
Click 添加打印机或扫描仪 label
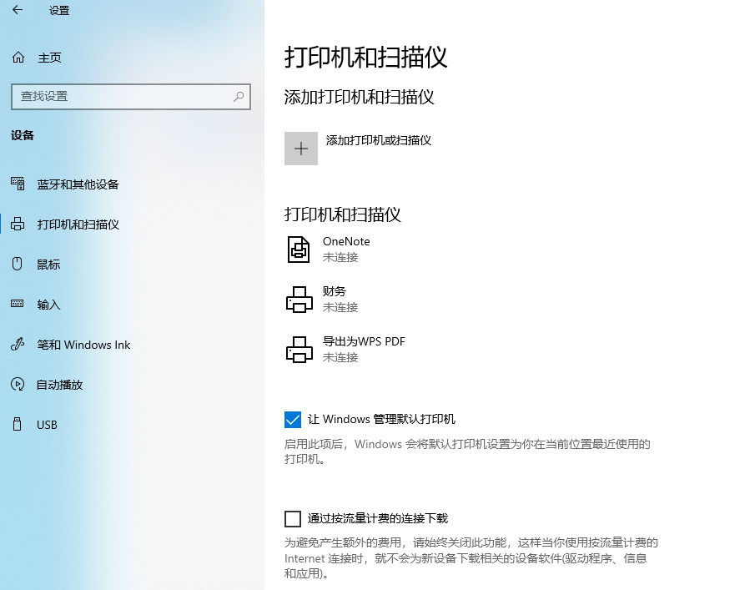click(379, 140)
